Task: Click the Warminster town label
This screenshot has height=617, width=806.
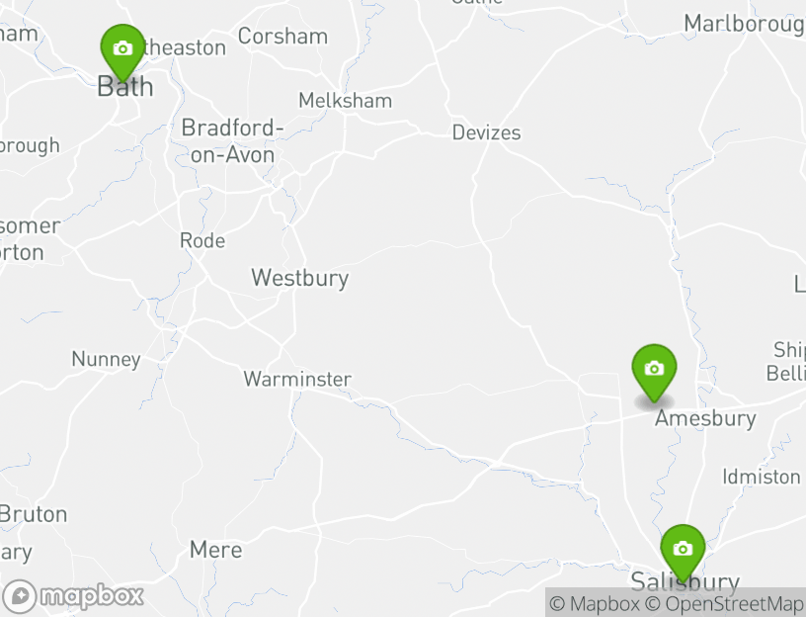Action: (x=297, y=380)
